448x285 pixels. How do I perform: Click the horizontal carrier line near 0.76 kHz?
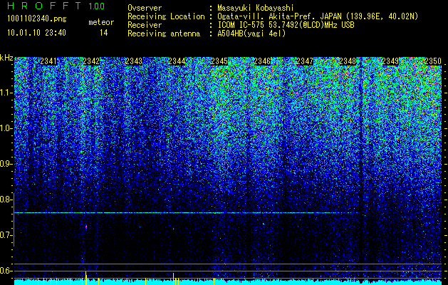186,212
